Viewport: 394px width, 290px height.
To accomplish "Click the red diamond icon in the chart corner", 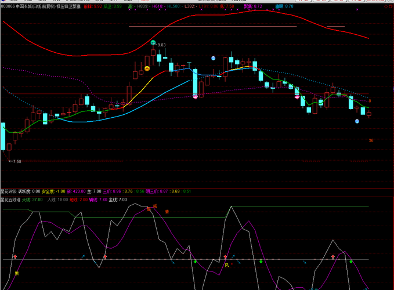I will 386,6.
